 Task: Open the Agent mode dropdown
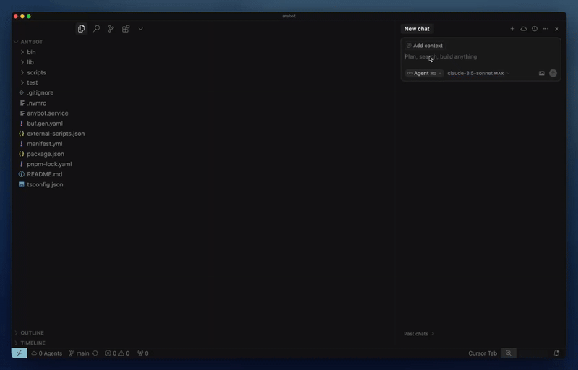(424, 73)
